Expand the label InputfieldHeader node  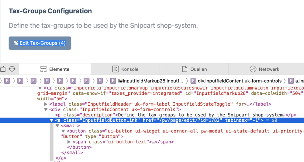tap(46, 104)
